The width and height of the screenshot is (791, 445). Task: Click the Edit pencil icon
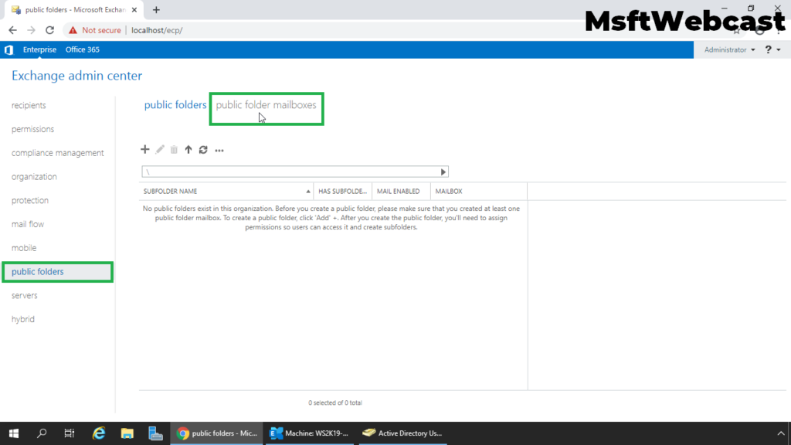[160, 149]
